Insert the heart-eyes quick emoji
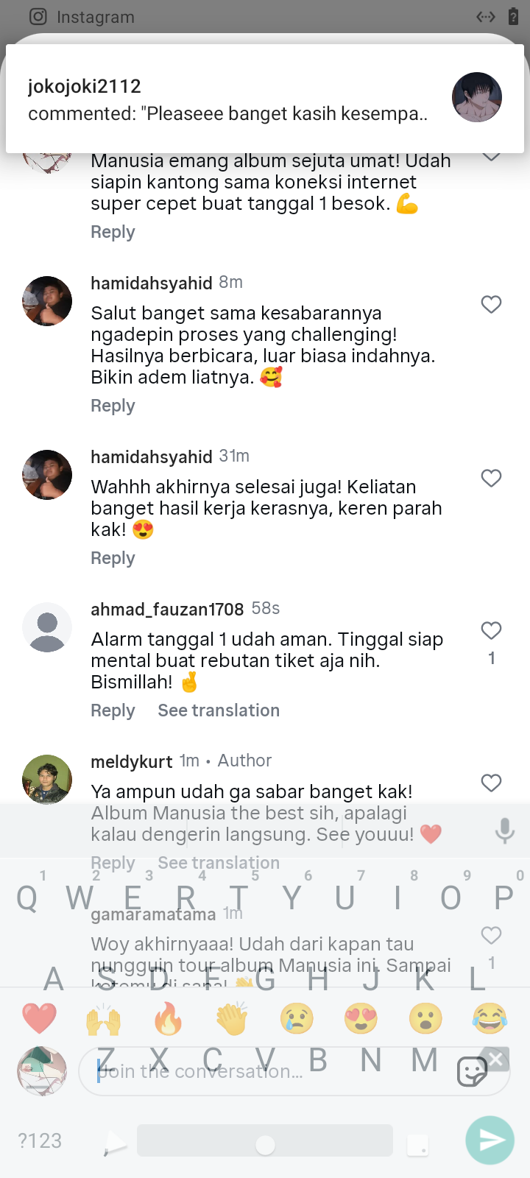The height and width of the screenshot is (1178, 530). pyautogui.click(x=361, y=1019)
